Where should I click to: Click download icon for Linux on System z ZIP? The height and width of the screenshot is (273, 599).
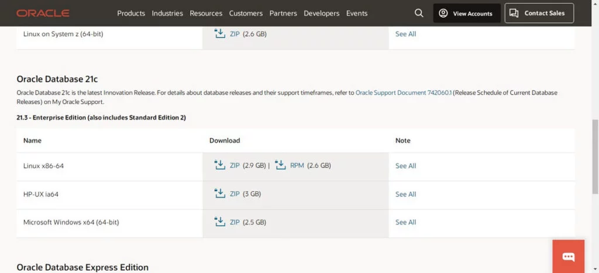point(220,33)
